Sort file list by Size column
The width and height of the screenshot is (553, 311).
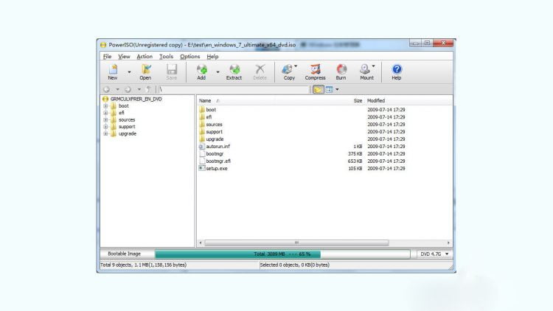tap(358, 101)
